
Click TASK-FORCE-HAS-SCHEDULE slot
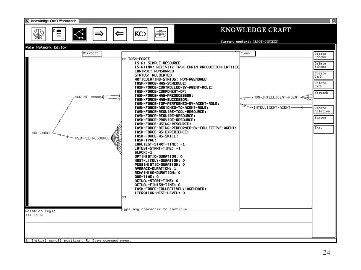[161, 83]
